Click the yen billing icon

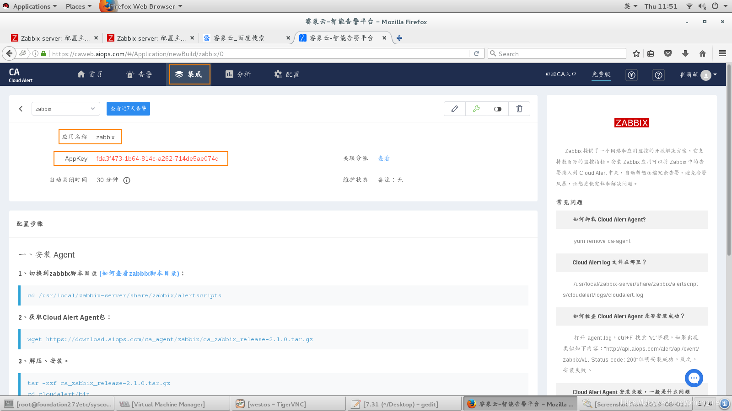point(631,75)
